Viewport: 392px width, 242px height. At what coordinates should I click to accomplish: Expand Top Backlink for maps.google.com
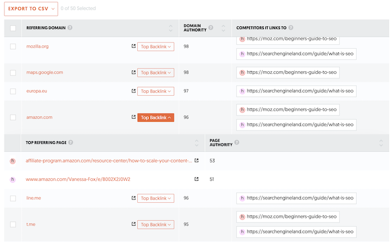156,73
